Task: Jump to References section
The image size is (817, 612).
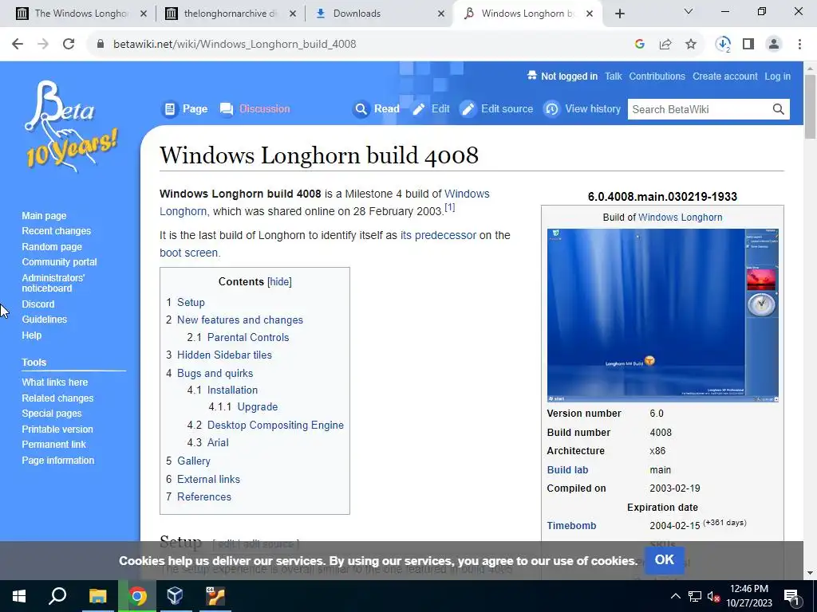Action: pos(203,497)
